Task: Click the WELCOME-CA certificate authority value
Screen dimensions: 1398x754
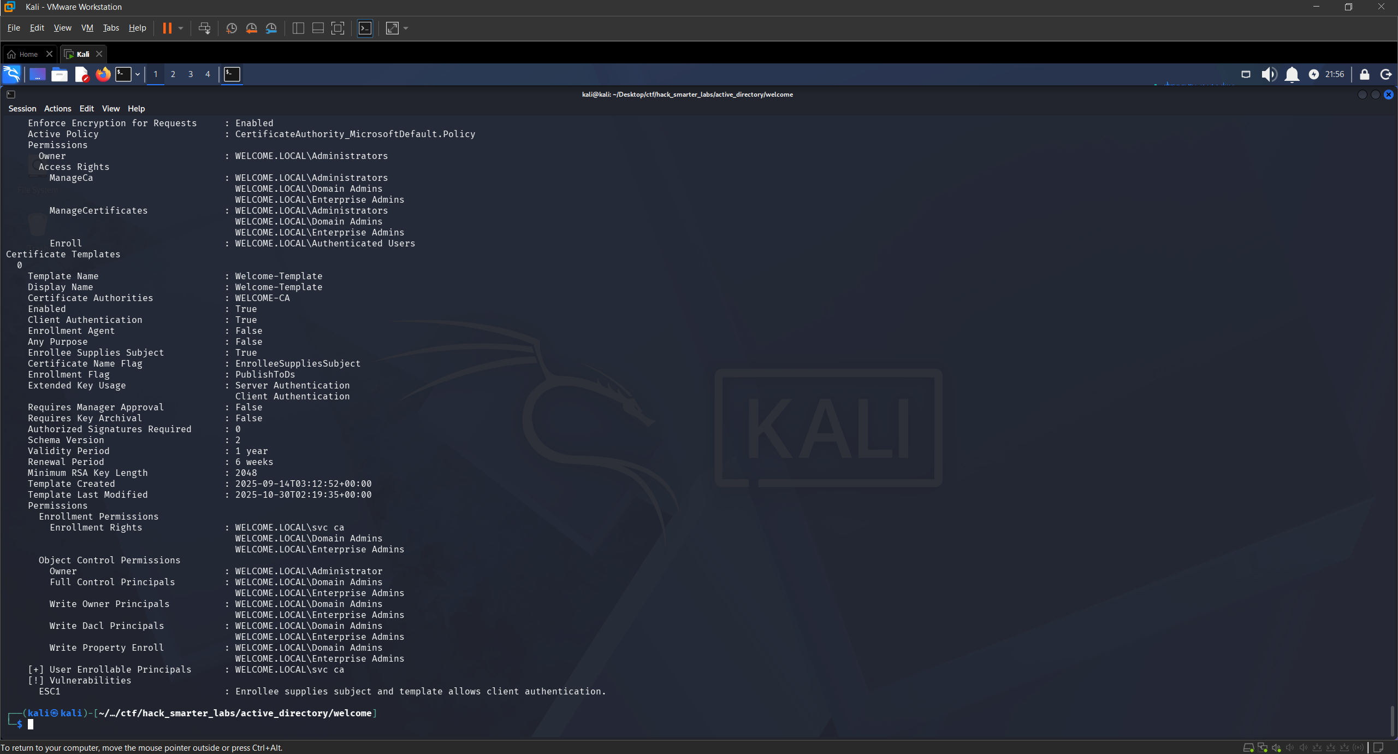Action: pos(262,298)
